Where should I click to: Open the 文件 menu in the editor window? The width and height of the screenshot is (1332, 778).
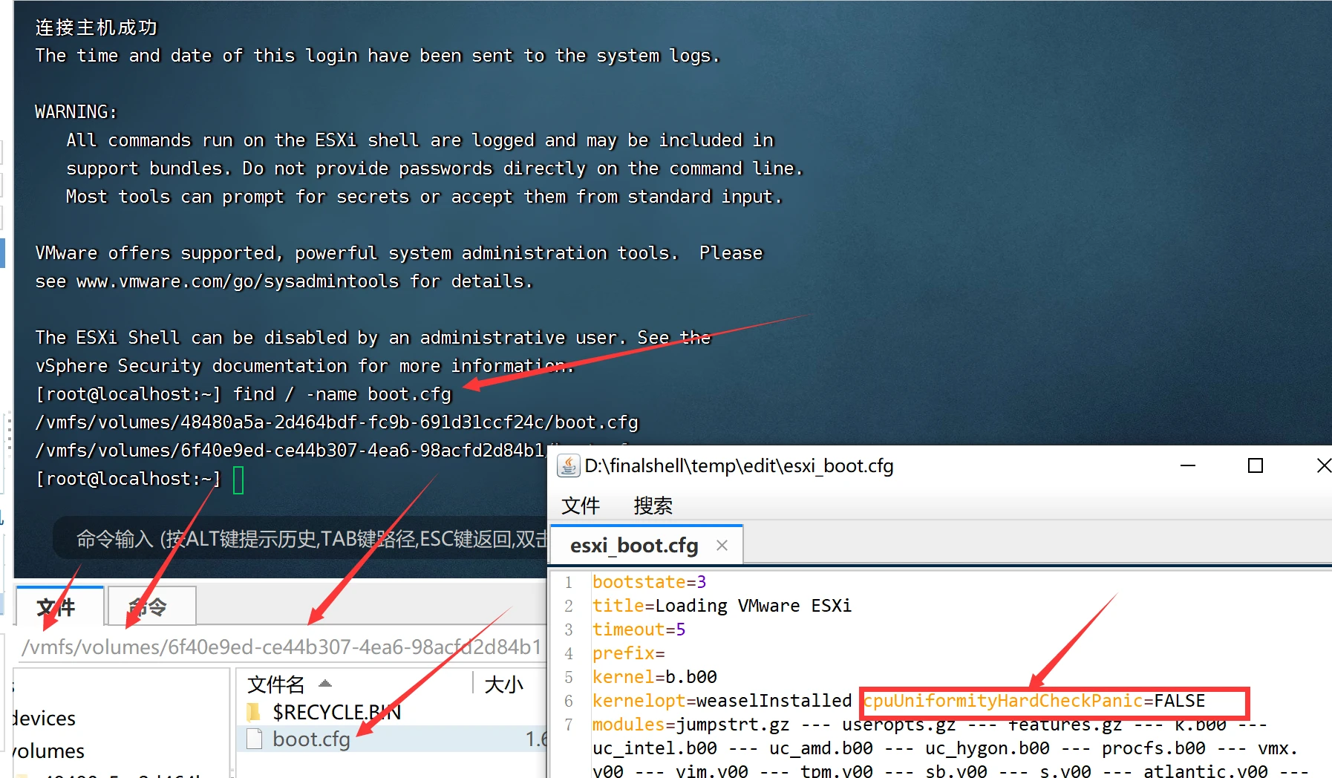pos(580,506)
